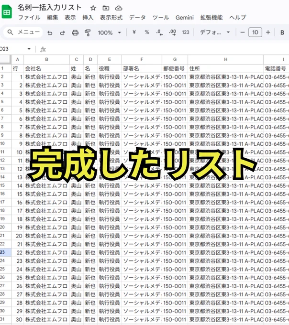Expand the name box dropdown arrow
The height and width of the screenshot is (325, 289).
[x=29, y=49]
